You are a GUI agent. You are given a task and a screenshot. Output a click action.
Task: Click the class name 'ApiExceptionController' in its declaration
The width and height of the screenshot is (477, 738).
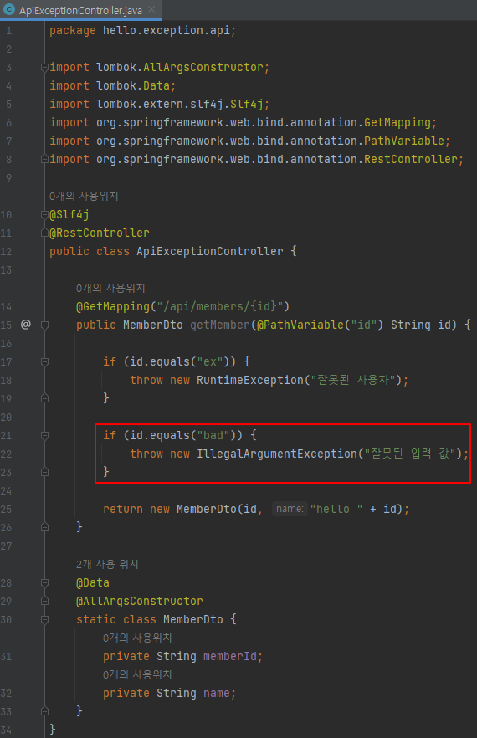210,251
